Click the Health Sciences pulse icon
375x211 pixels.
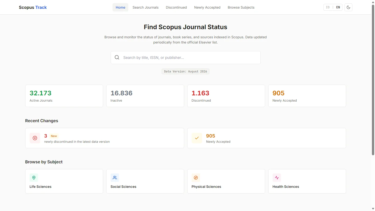(x=277, y=178)
